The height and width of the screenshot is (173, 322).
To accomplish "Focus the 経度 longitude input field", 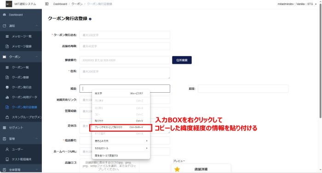I will point(243,89).
